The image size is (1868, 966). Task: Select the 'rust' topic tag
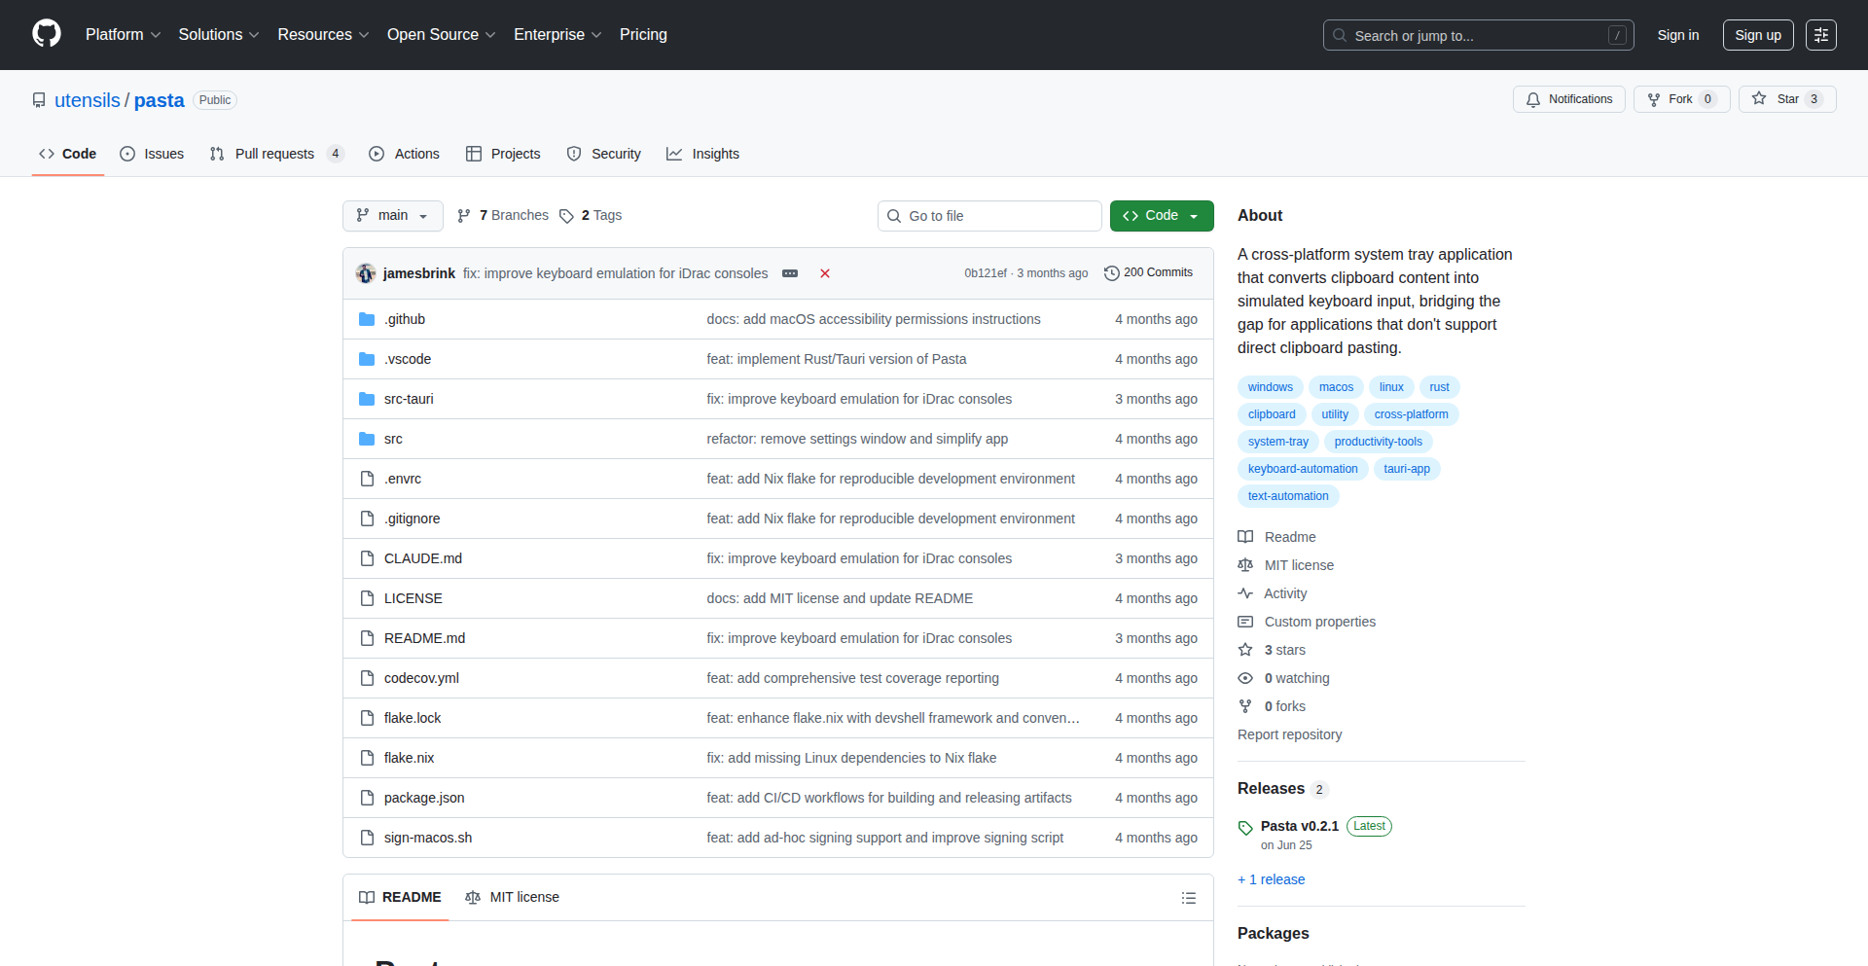[x=1439, y=387]
